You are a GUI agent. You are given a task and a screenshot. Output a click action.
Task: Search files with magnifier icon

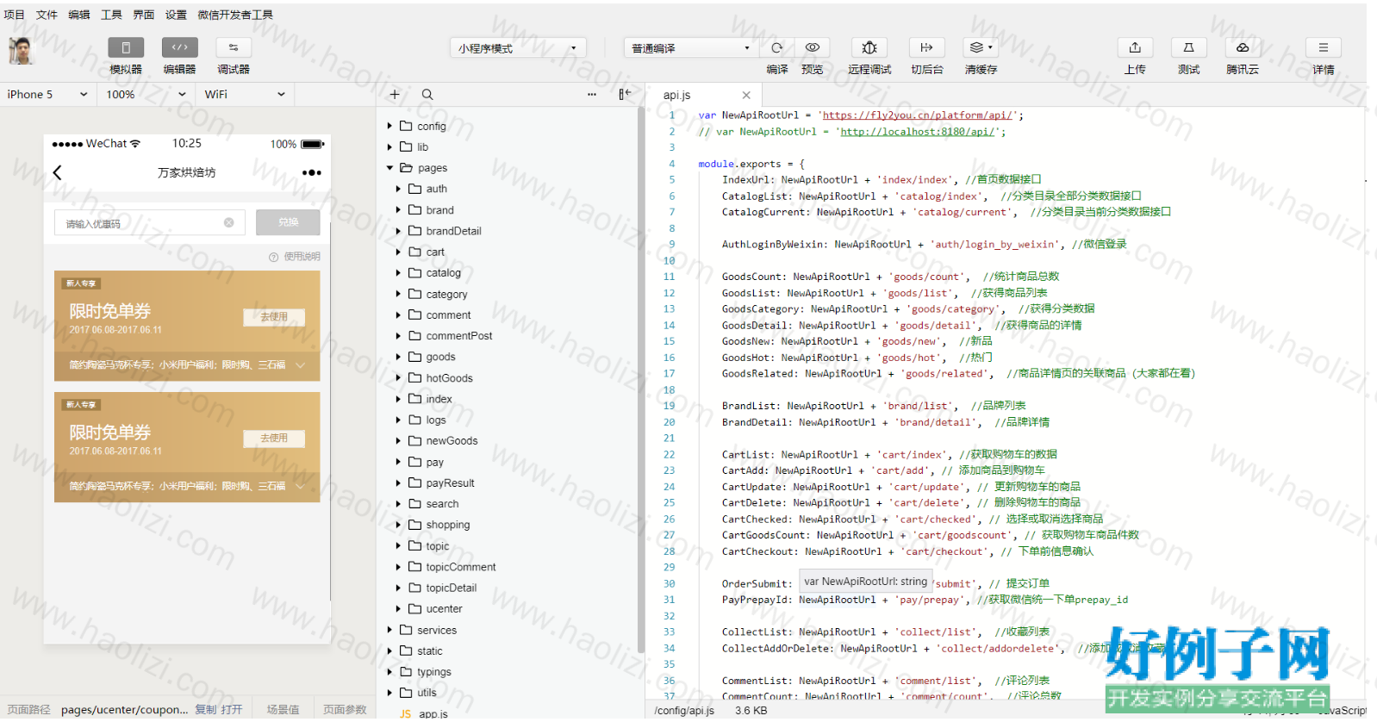click(427, 95)
